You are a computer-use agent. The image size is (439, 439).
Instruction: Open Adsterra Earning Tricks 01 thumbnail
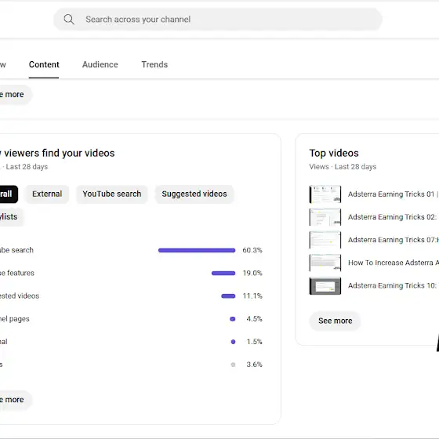pos(325,194)
